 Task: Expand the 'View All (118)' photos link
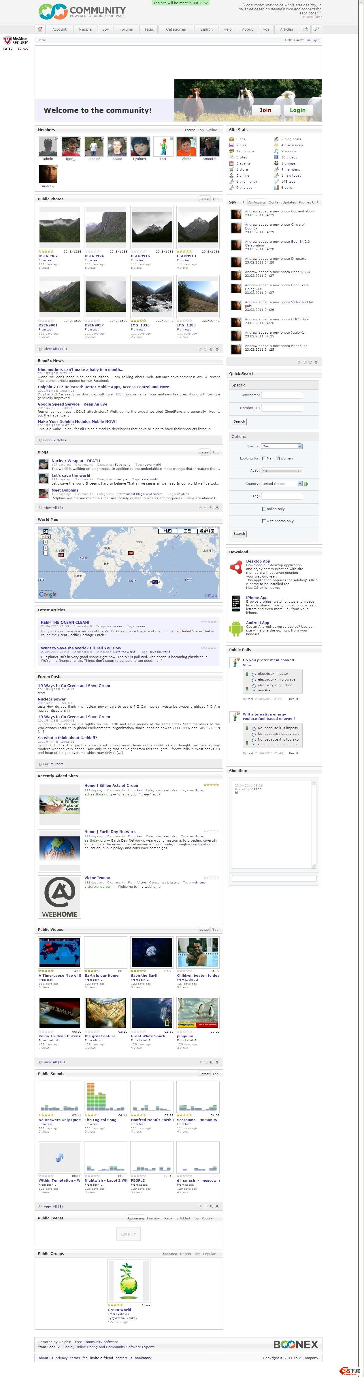click(55, 349)
